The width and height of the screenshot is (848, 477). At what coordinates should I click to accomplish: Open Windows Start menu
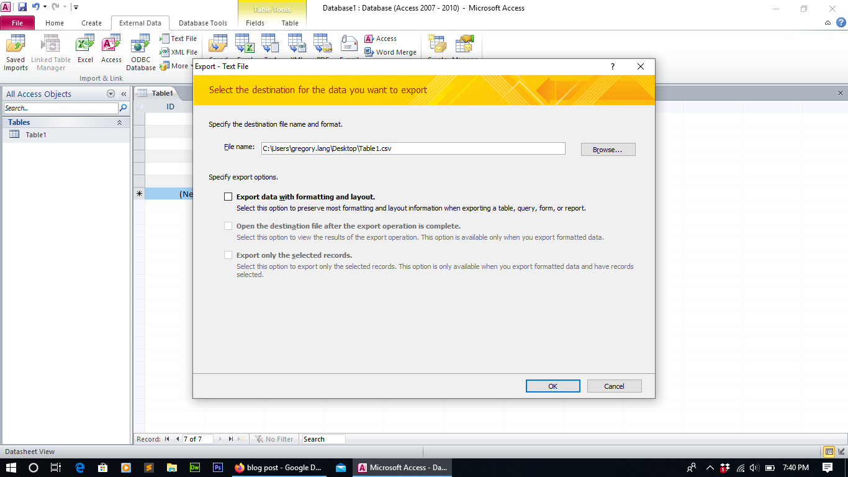[x=11, y=468]
